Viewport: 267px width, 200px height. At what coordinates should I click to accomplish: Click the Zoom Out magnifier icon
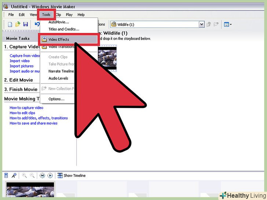32,175
